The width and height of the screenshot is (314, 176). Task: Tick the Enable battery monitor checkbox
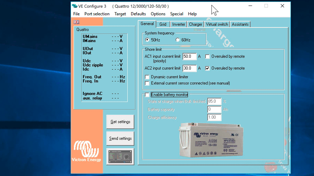147,95
